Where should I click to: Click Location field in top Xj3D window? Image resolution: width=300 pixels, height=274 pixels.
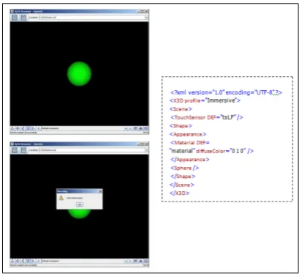pos(92,18)
